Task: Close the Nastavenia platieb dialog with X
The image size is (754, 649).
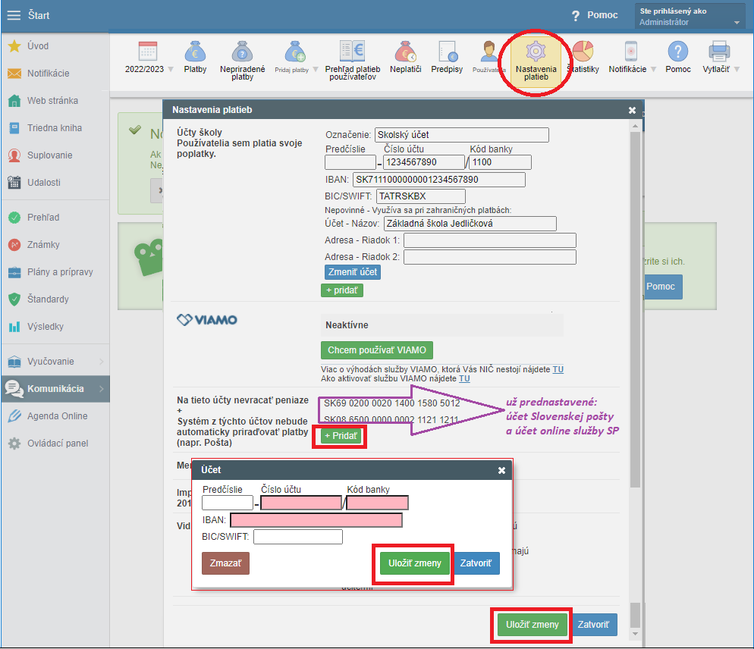Action: (633, 111)
